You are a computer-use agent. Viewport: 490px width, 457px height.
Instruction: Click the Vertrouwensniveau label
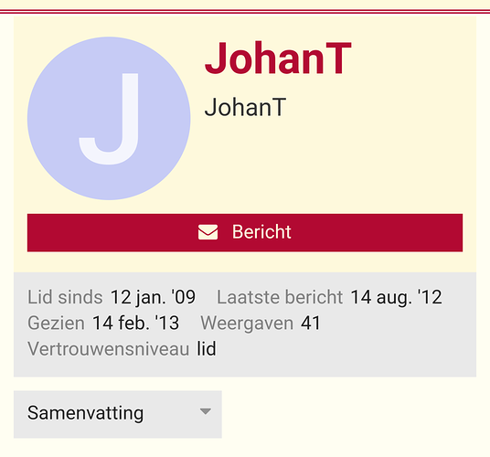coord(109,349)
